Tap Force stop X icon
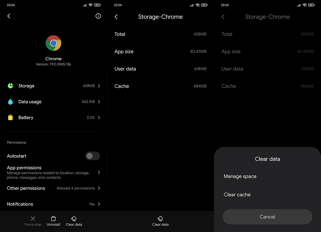The image size is (321, 232). click(33, 218)
